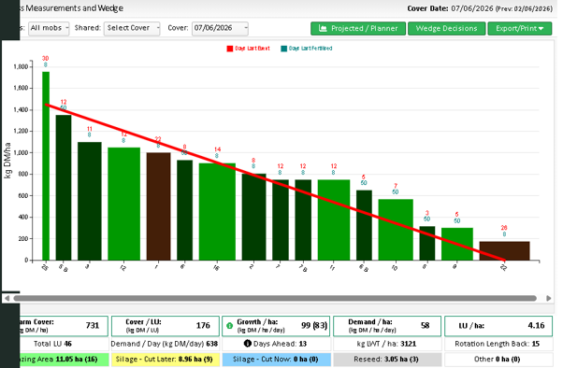
Task: Click the x-axis label 22
Action: (503, 267)
